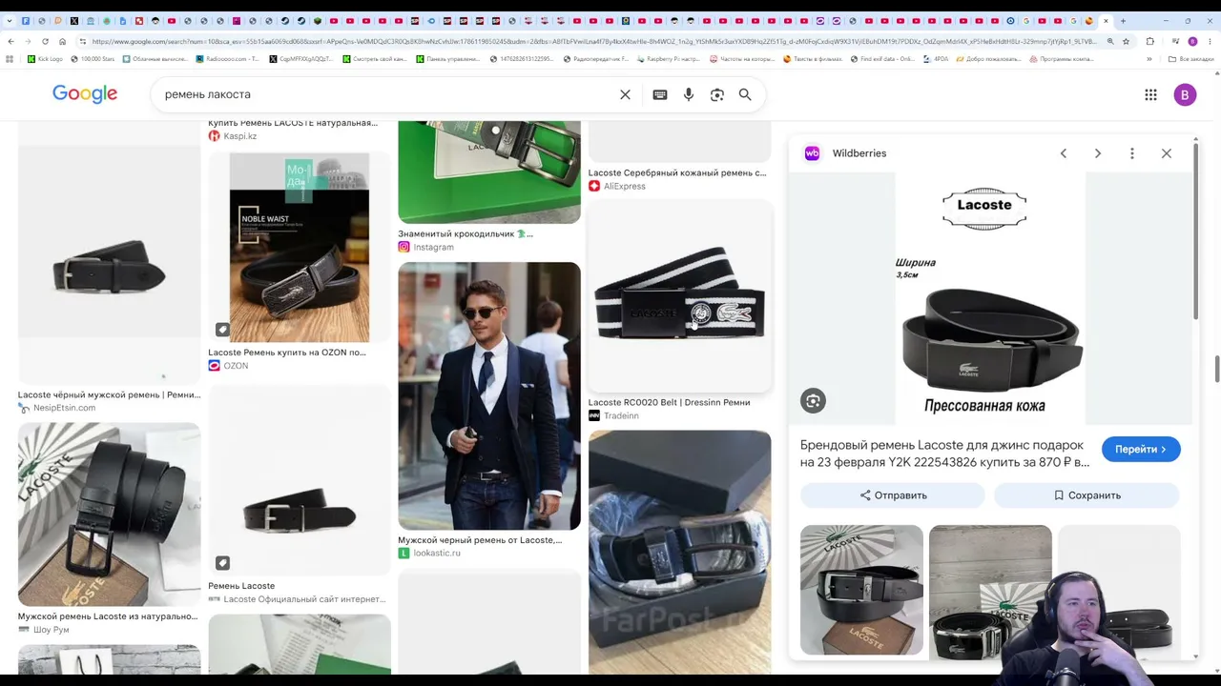Open the man in navy suit image
Screen dimensions: 1221x686
coord(489,396)
